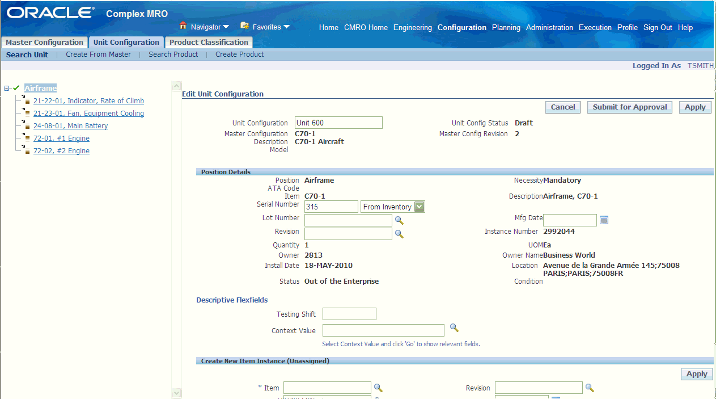Viewport: 716px width, 399px height.
Task: Click the tree panel scroll down arrow
Action: point(176,393)
